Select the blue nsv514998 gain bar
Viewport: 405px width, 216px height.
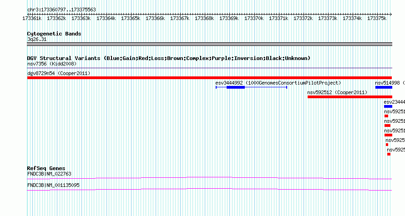click(x=384, y=87)
